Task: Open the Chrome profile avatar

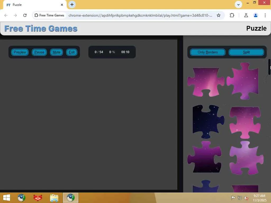Action: coord(256,15)
